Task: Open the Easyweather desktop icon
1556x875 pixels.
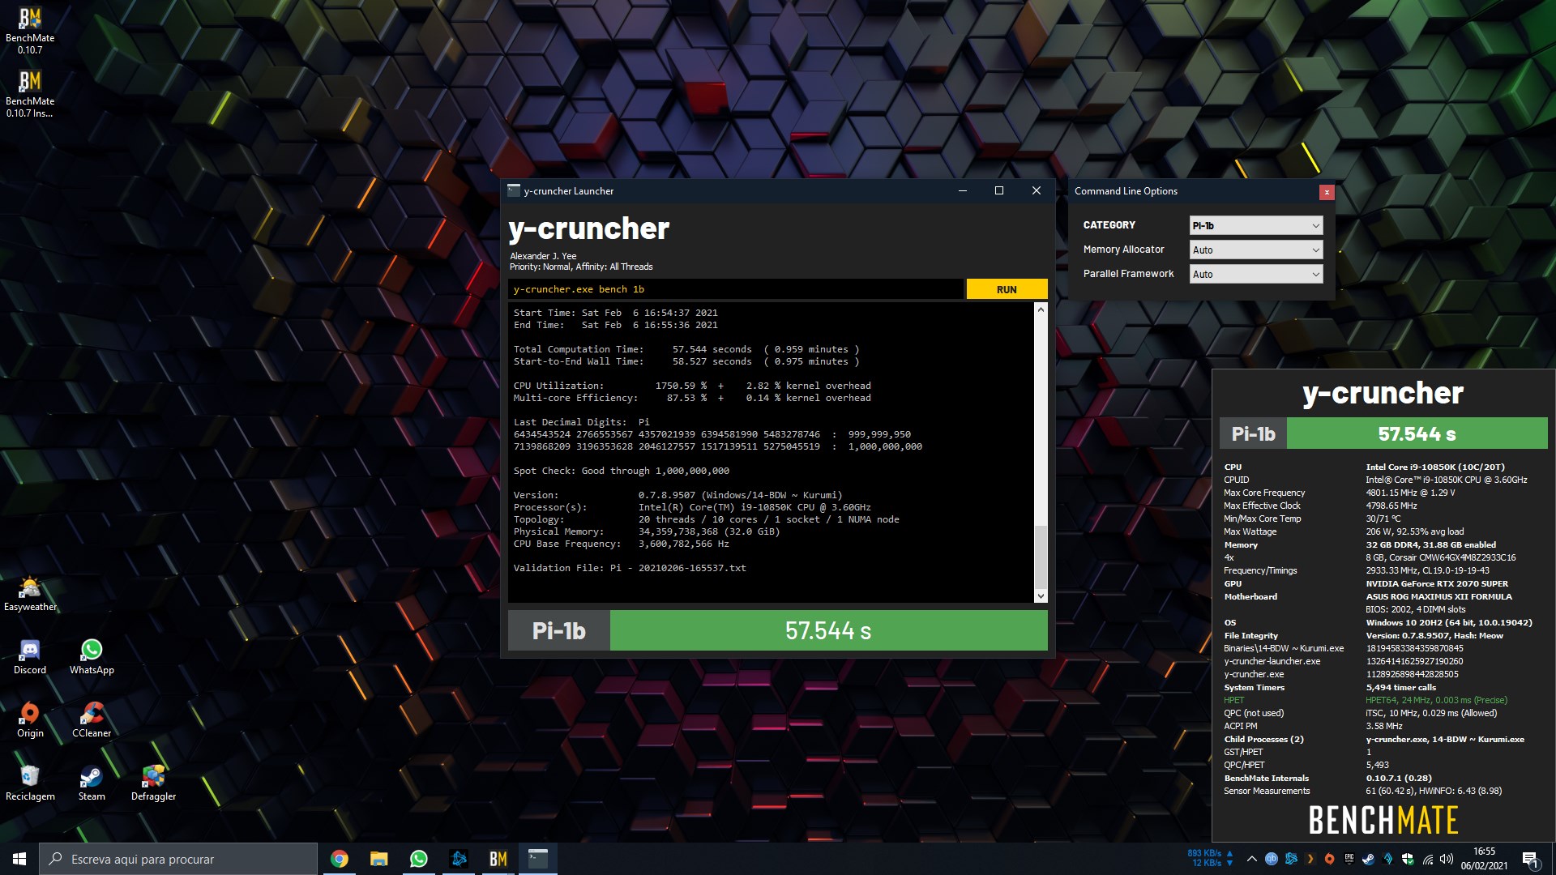Action: (30, 594)
